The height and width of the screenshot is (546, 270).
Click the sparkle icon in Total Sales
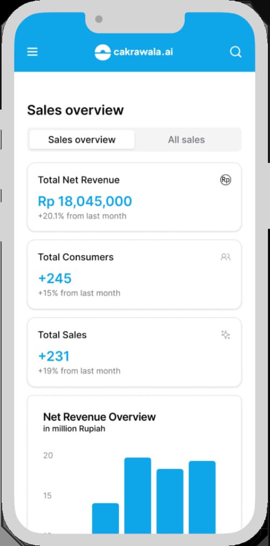tap(226, 335)
